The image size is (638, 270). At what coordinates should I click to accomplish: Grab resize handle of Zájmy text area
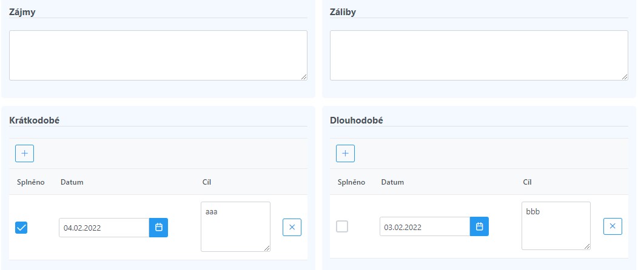(x=304, y=77)
